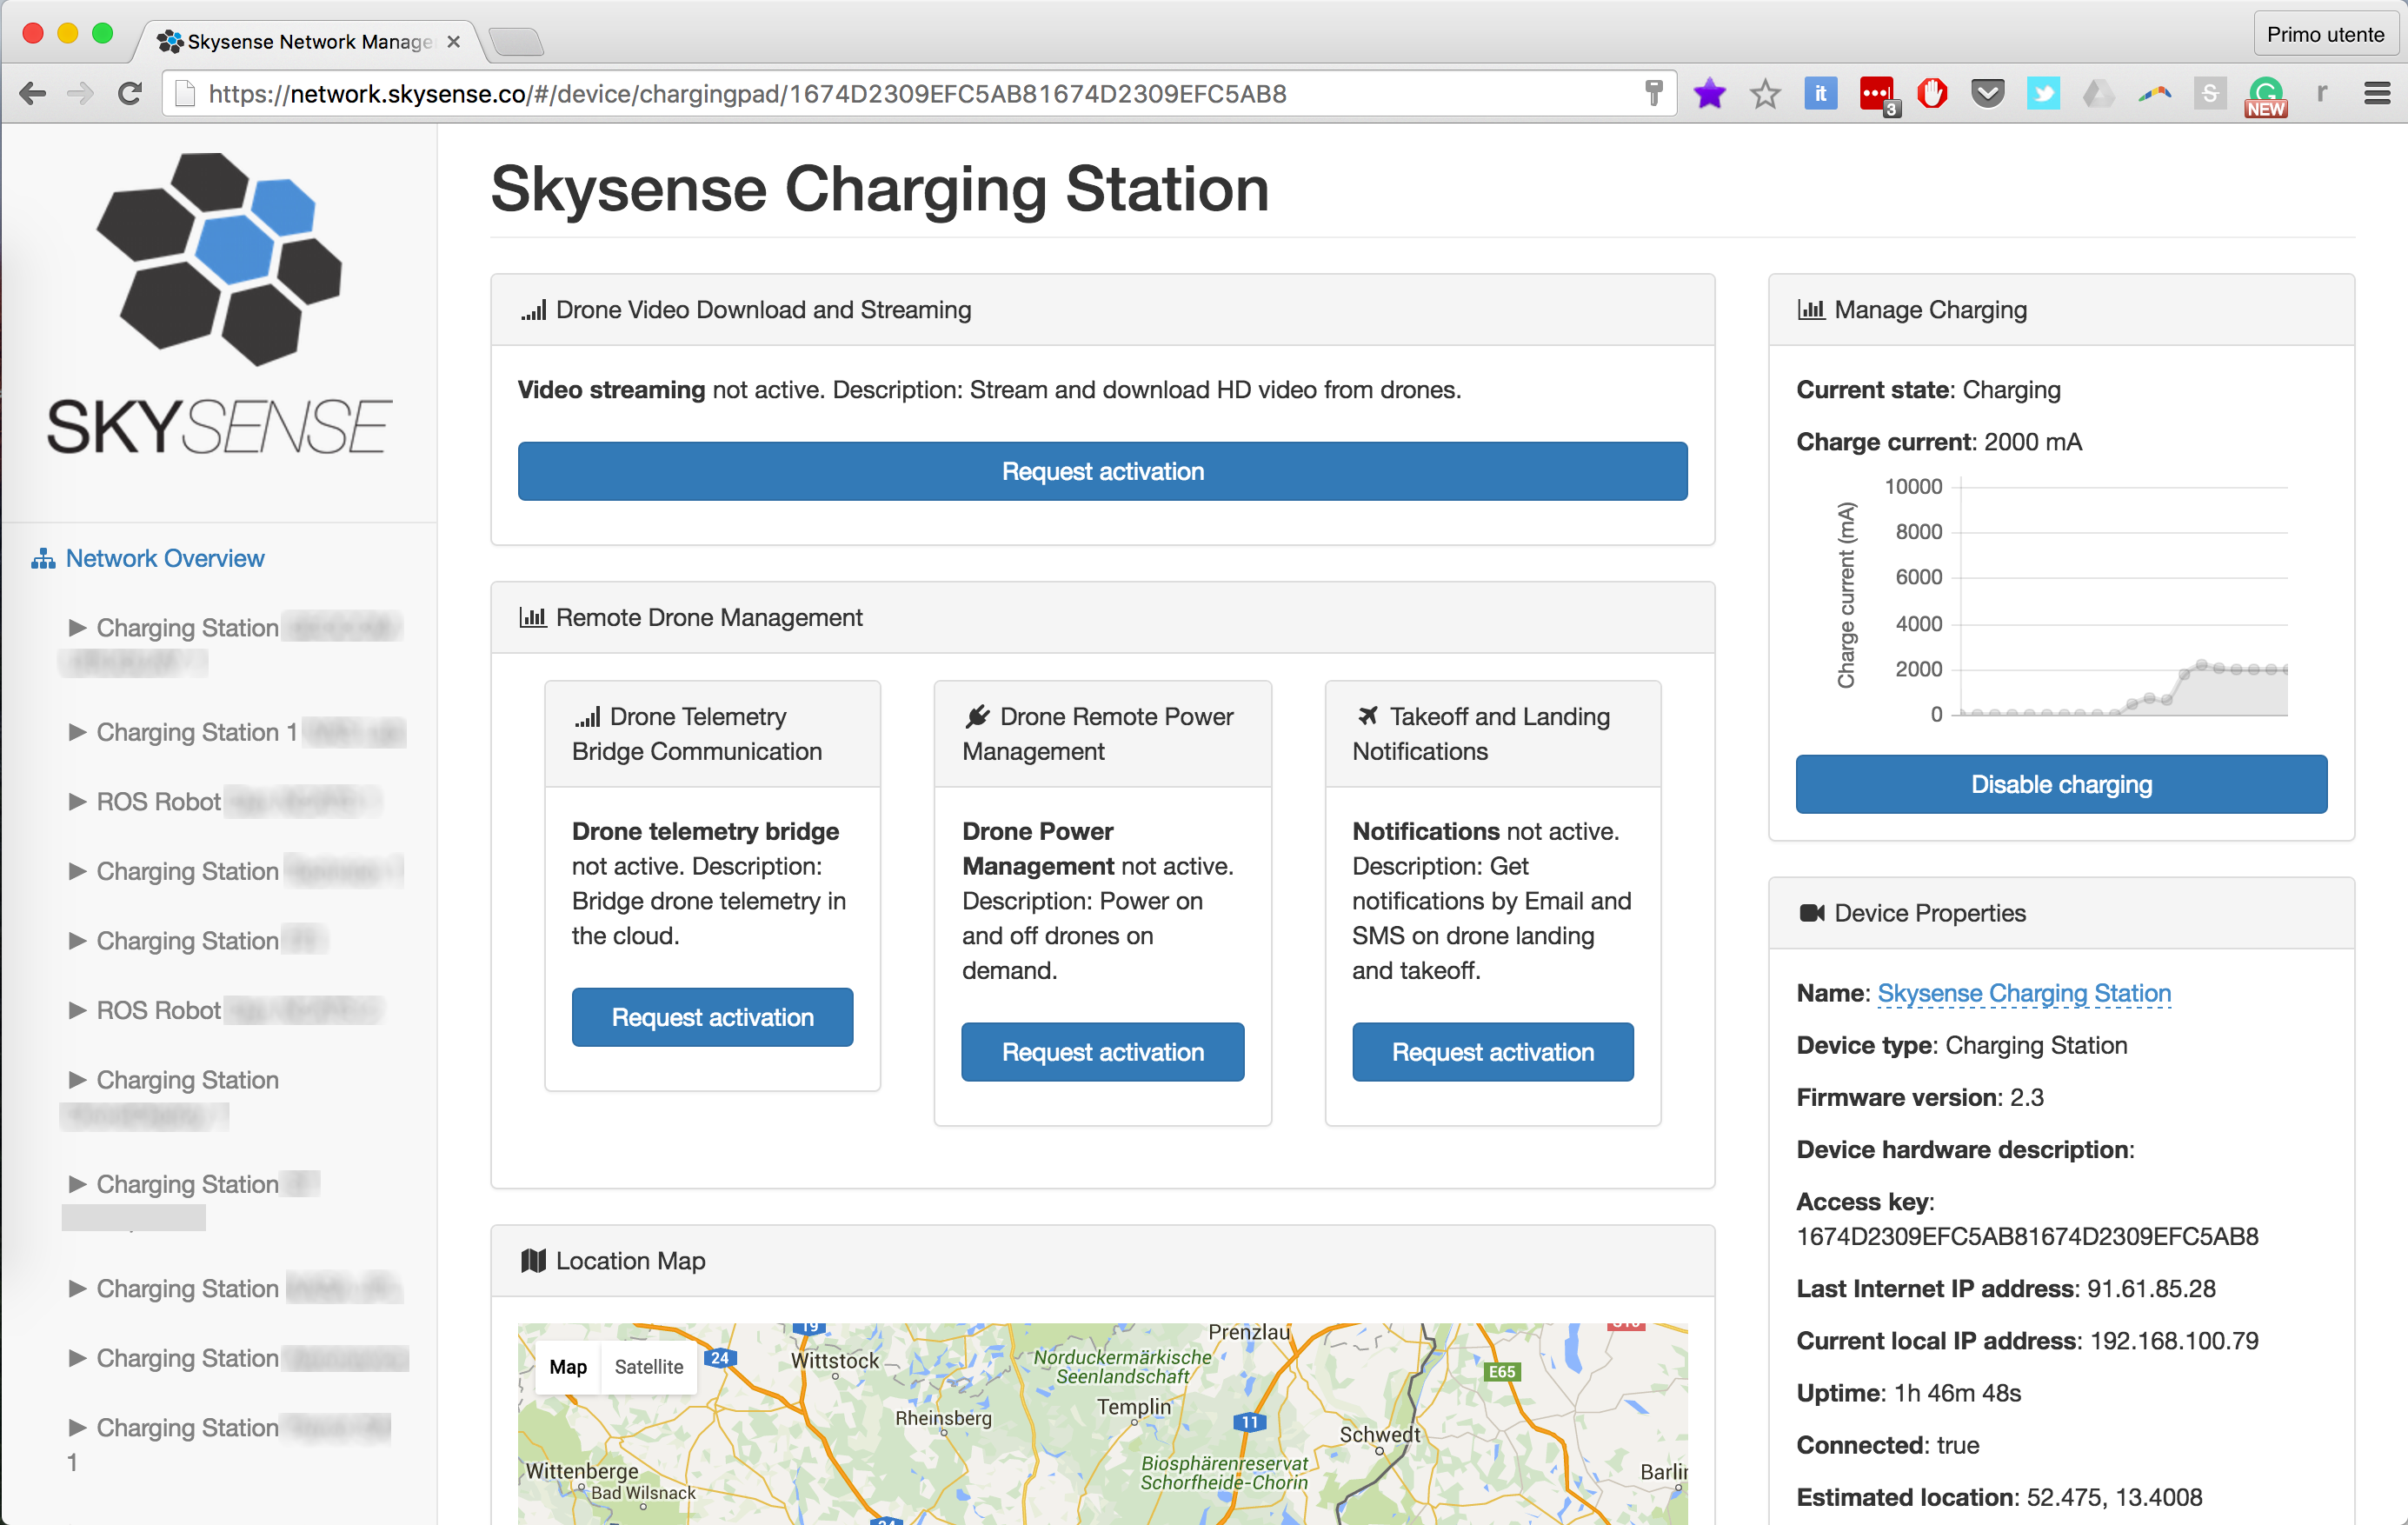The width and height of the screenshot is (2408, 1525).
Task: Click the Device Properties camera icon
Action: (x=1811, y=913)
